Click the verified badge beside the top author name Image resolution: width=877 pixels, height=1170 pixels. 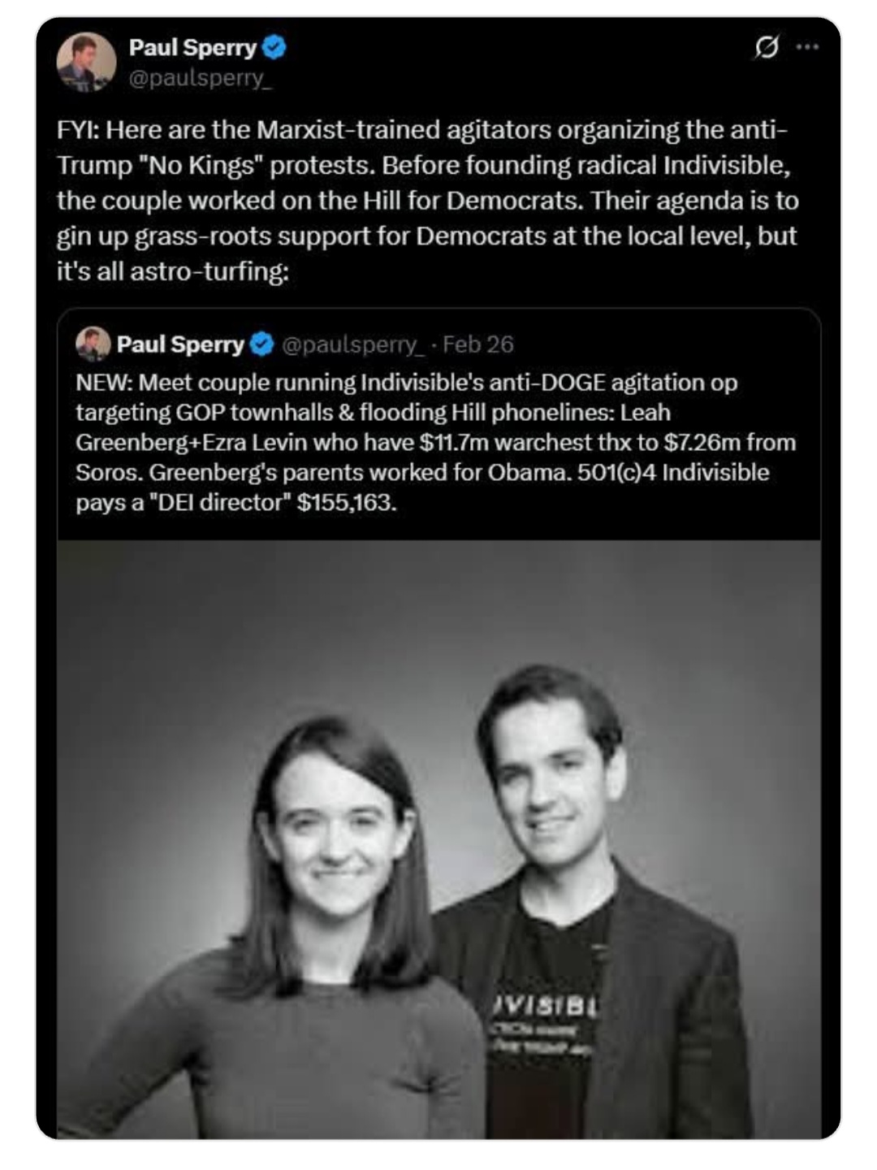coord(275,48)
